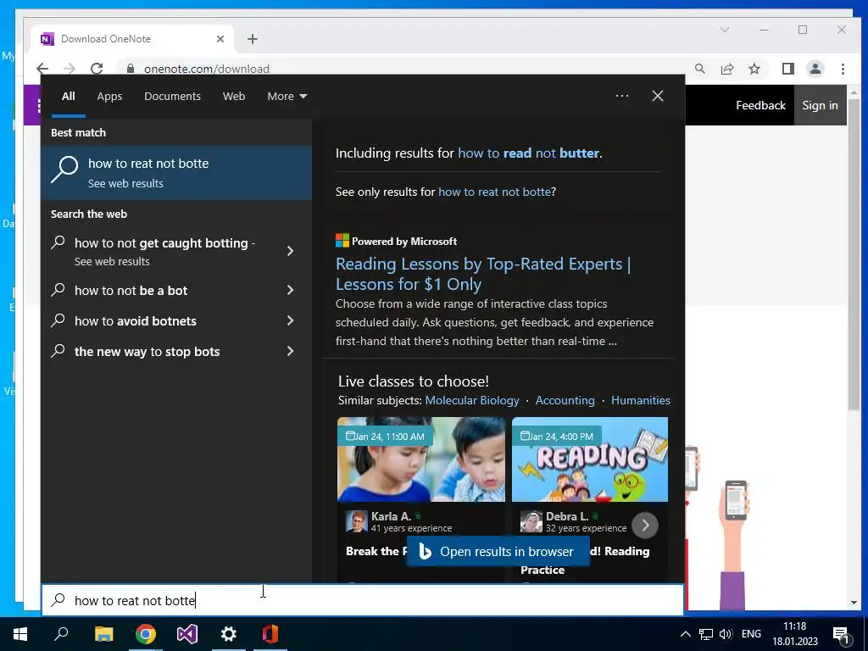Open Visual Studio from taskbar

click(187, 634)
